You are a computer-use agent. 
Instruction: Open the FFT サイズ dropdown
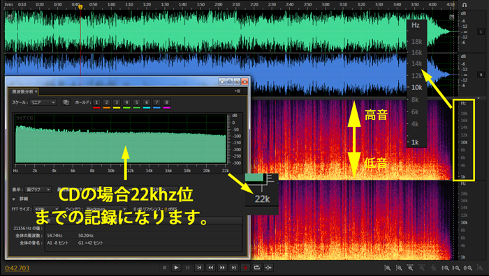pyautogui.click(x=46, y=209)
